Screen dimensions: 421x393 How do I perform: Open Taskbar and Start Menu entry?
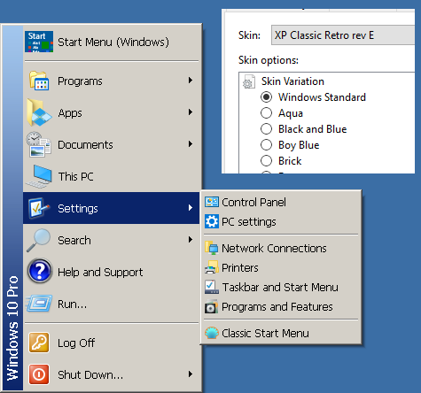point(281,287)
